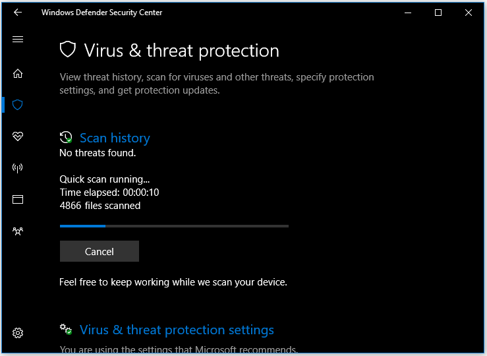Maximize the Security Center window
487x356 pixels.
click(438, 13)
